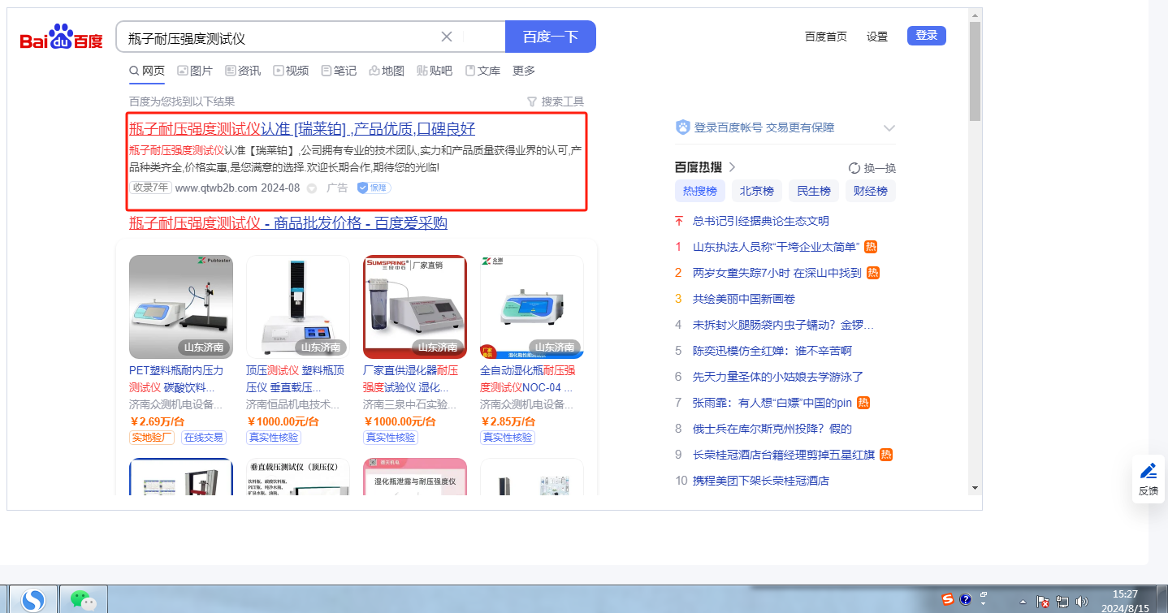Click the 保障 shield badge on the ad
Screen dimensions: 1168x613
(374, 188)
